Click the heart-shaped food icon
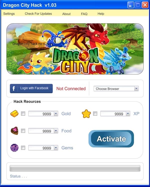This screenshot has width=150, height=187. coord(14,131)
